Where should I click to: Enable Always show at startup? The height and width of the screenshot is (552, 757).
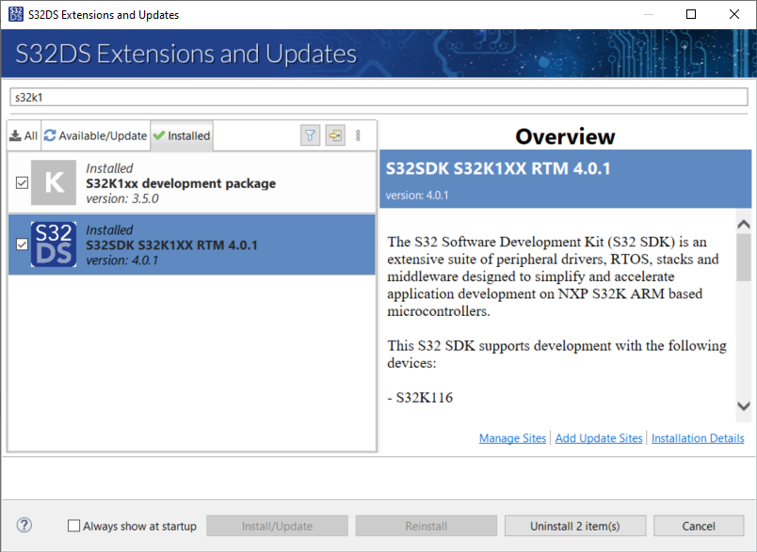pyautogui.click(x=74, y=527)
